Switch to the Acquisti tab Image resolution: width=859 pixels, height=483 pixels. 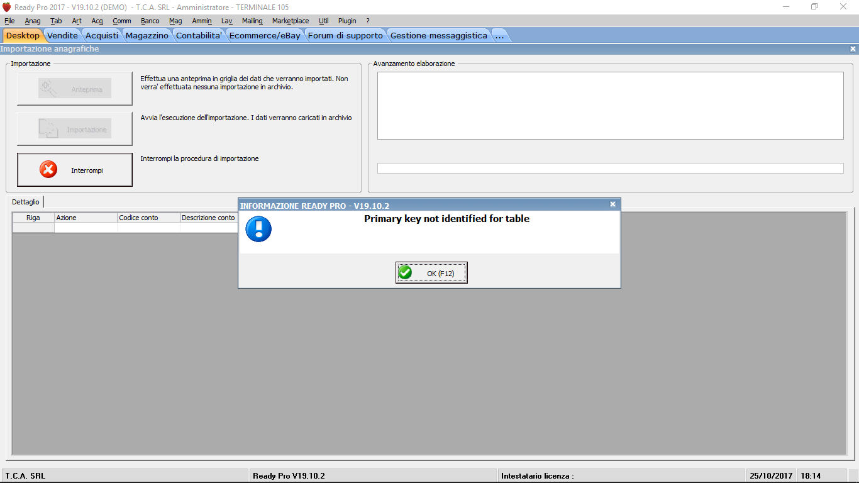point(102,35)
